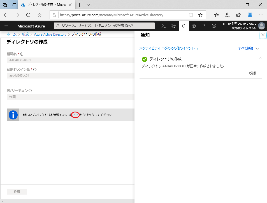This screenshot has width=267, height=203.
Task: Open the help question mark icon
Action: tap(204, 26)
